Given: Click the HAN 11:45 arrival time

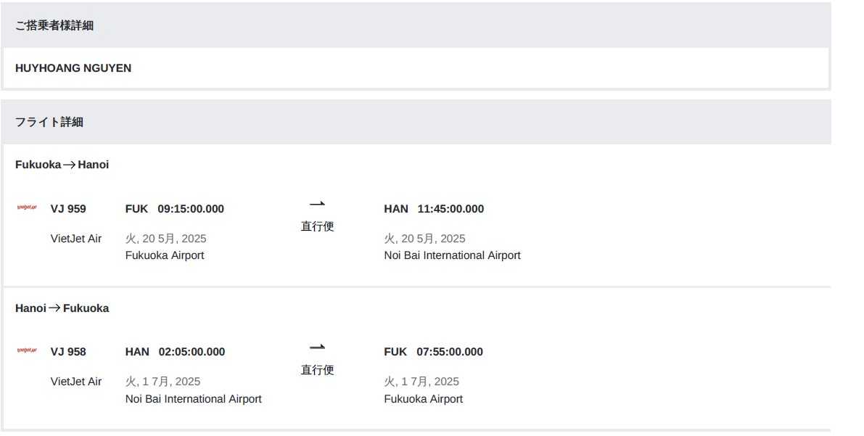Looking at the screenshot, I should pyautogui.click(x=434, y=209).
